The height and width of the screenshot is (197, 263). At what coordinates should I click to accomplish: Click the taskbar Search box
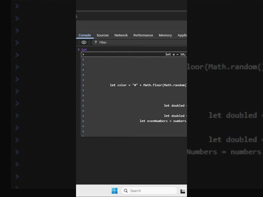click(x=149, y=190)
